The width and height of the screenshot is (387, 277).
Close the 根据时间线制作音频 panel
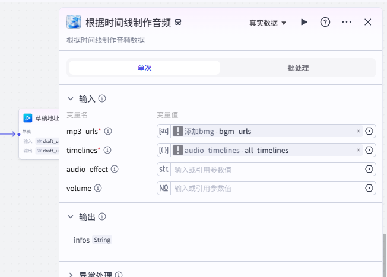point(368,22)
